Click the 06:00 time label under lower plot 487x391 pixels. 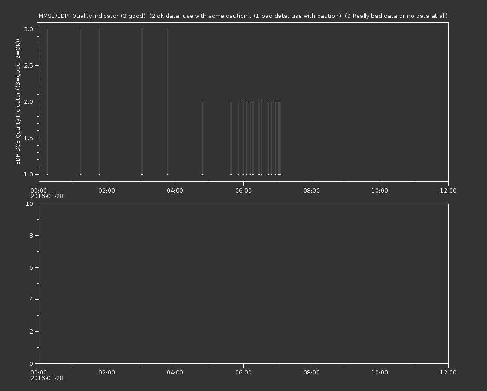[243, 373]
